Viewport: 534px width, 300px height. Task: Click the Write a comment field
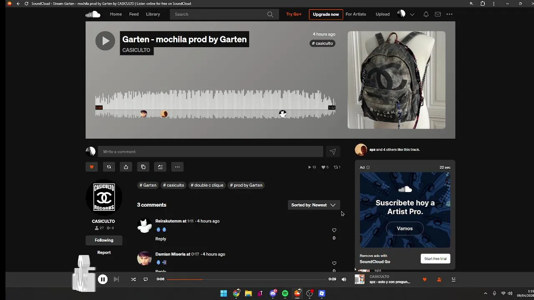[210, 152]
